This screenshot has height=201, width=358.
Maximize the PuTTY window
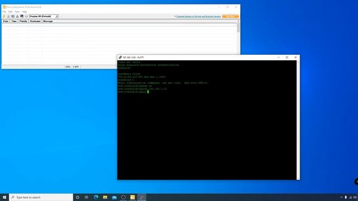pyautogui.click(x=287, y=58)
